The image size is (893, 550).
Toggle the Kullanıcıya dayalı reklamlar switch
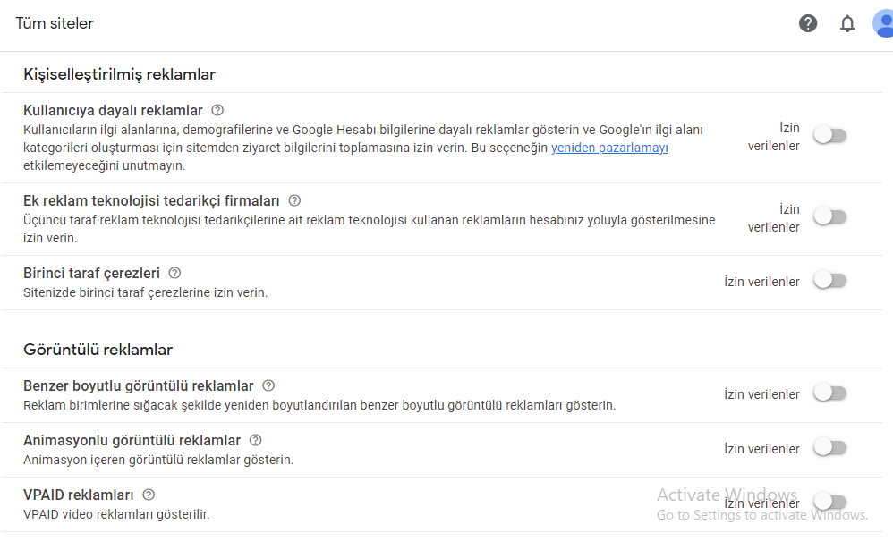click(829, 136)
